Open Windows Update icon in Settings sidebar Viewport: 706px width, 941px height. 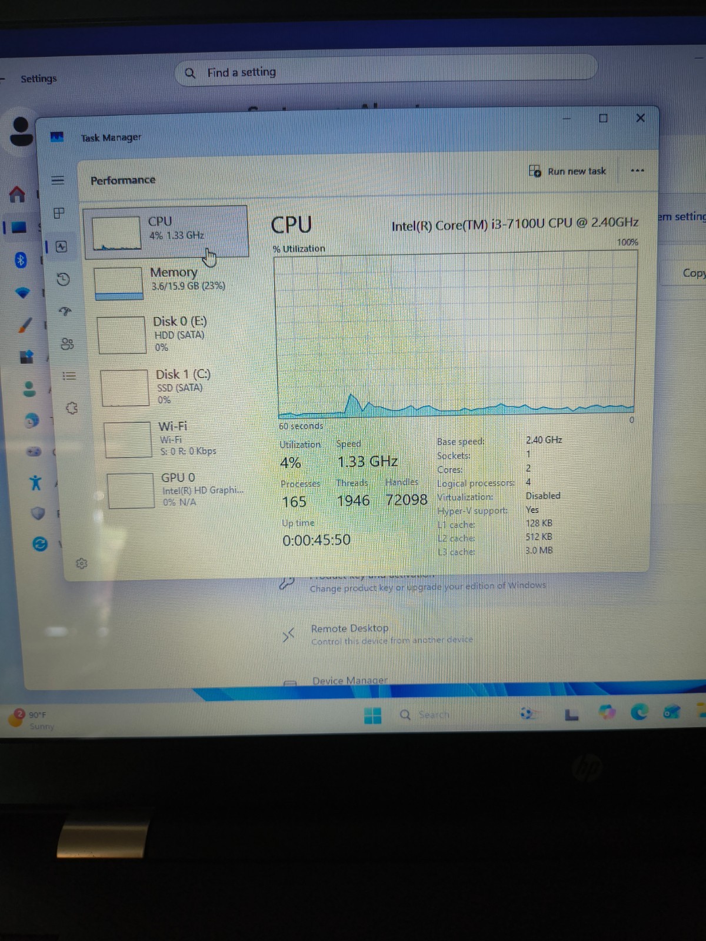39,544
